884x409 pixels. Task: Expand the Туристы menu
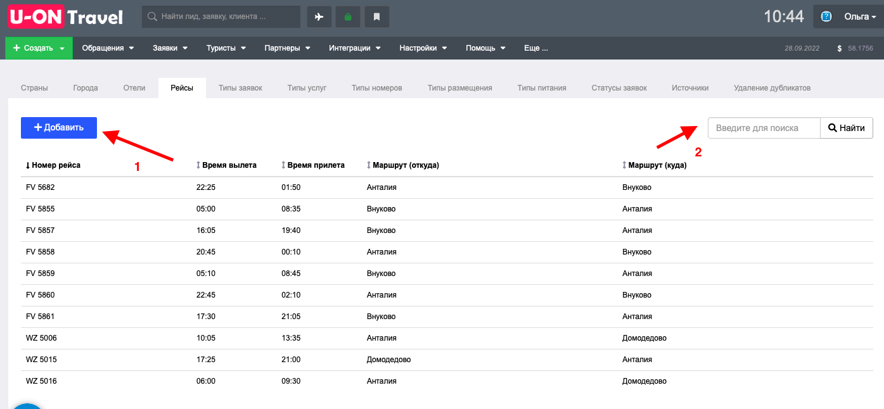pos(226,48)
